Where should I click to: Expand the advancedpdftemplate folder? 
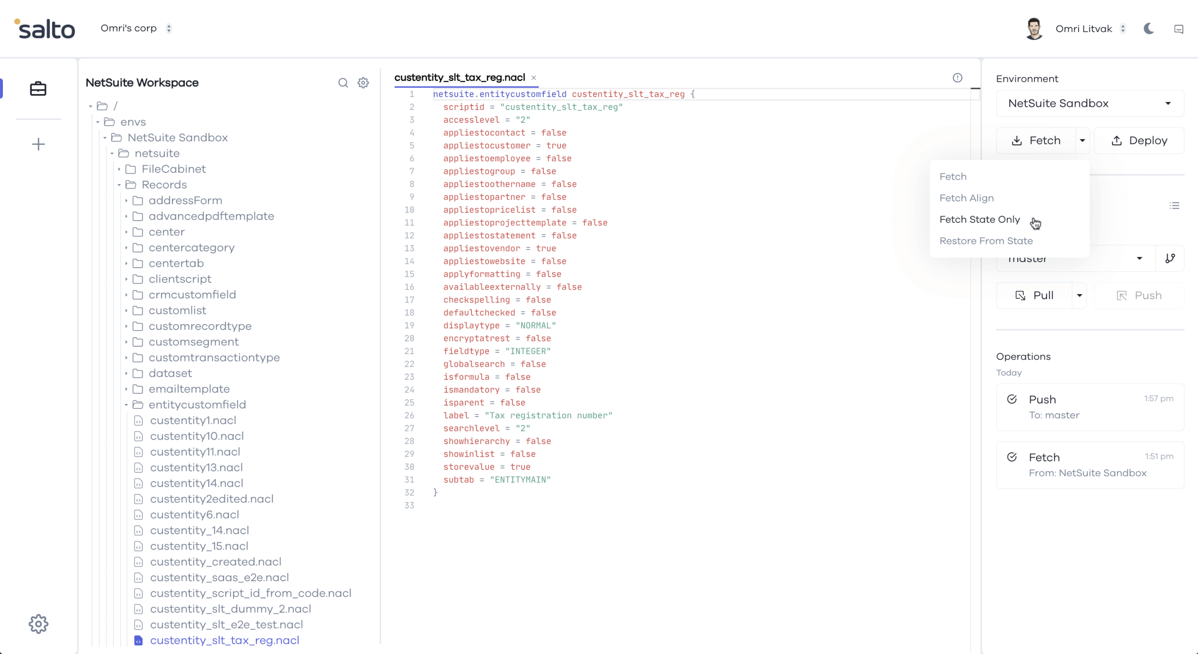[x=126, y=216]
